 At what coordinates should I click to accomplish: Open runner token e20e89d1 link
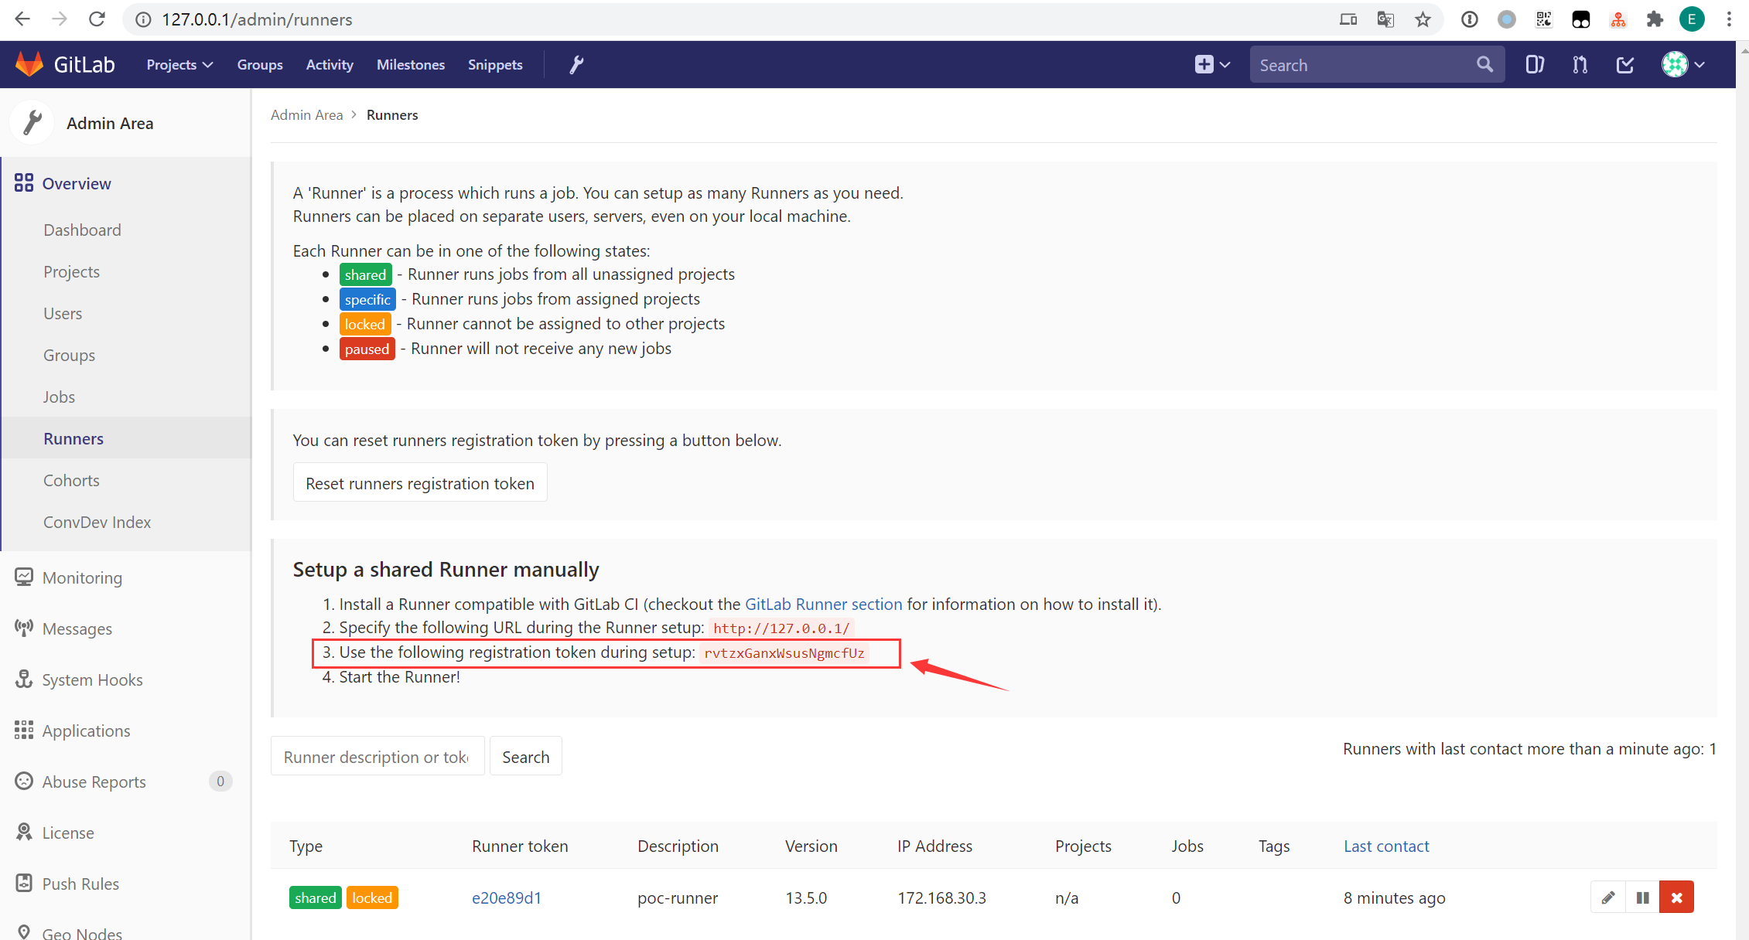[x=507, y=897]
